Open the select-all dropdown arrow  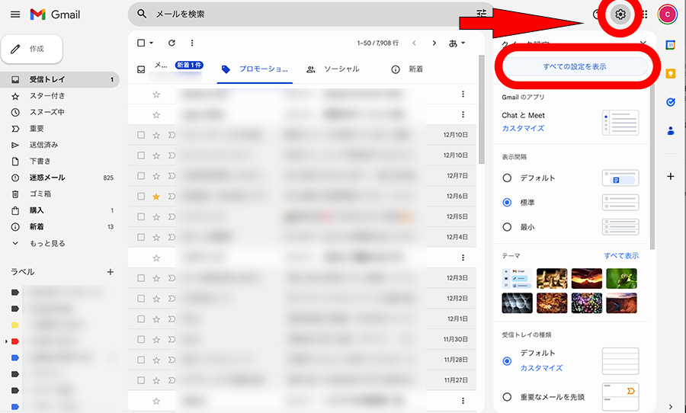152,43
